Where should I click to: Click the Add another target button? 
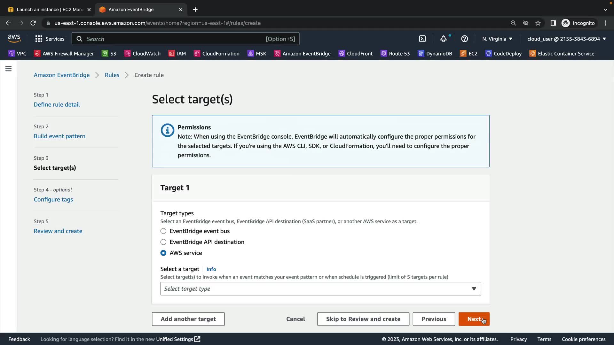click(188, 319)
